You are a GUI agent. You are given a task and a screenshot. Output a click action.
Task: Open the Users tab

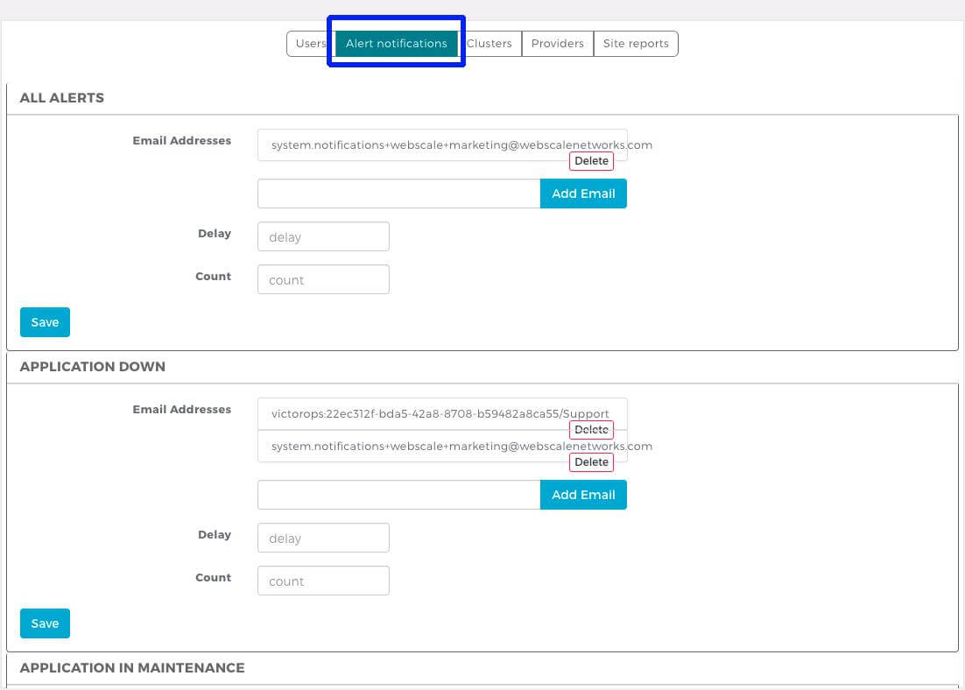coord(310,44)
